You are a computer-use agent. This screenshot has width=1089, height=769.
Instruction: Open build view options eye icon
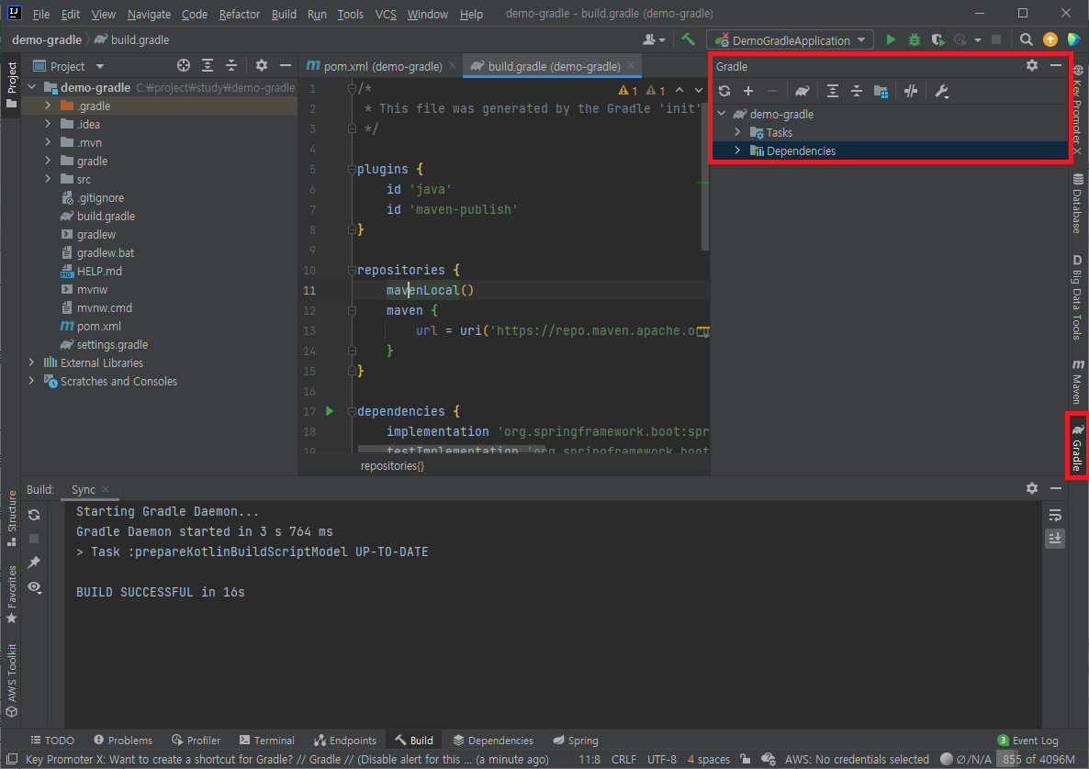35,587
